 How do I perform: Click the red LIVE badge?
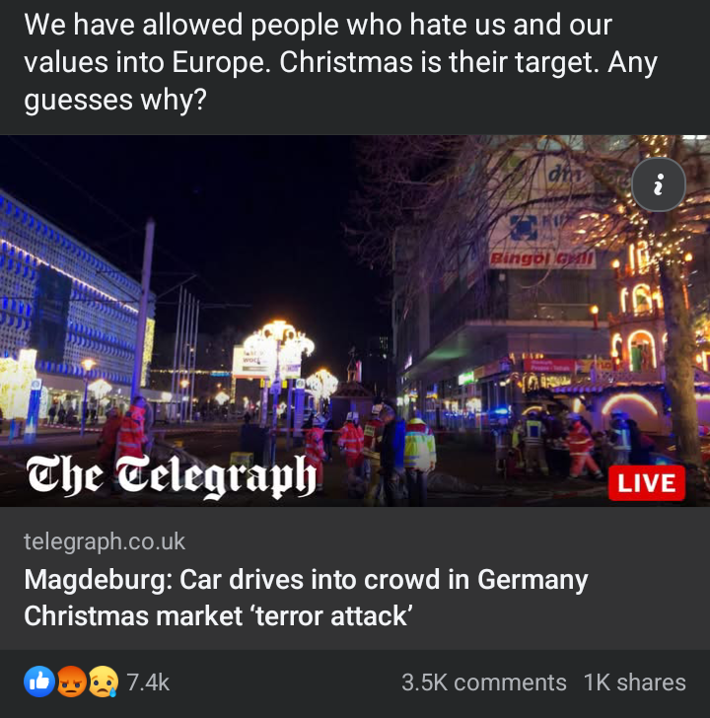(x=646, y=483)
